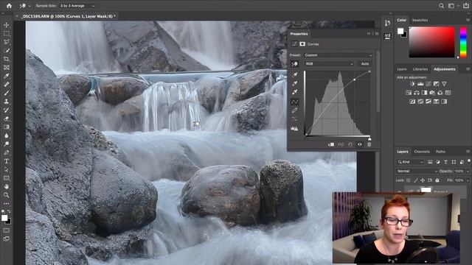Open the tool preset picker arrow
The width and height of the screenshot is (472, 265).
(x=29, y=6)
